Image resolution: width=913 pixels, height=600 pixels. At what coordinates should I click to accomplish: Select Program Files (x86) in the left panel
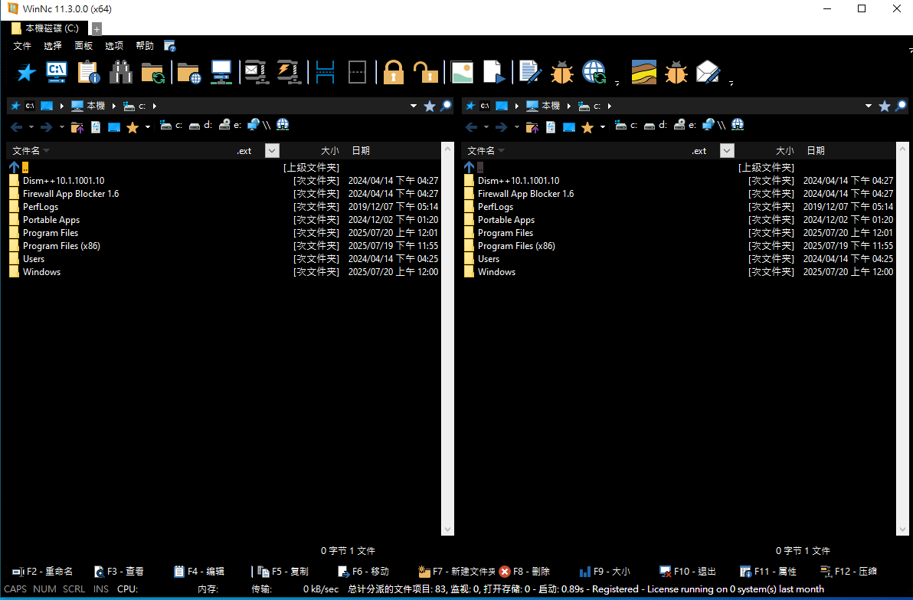tap(224, 246)
